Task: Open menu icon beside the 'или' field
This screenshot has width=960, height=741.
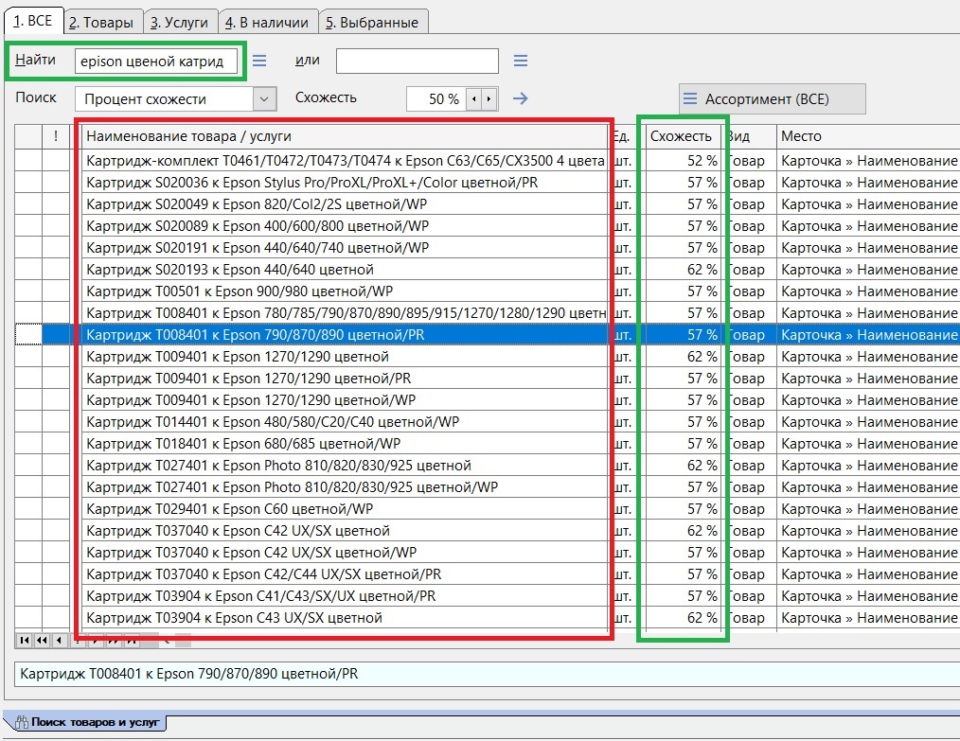Action: click(x=520, y=61)
